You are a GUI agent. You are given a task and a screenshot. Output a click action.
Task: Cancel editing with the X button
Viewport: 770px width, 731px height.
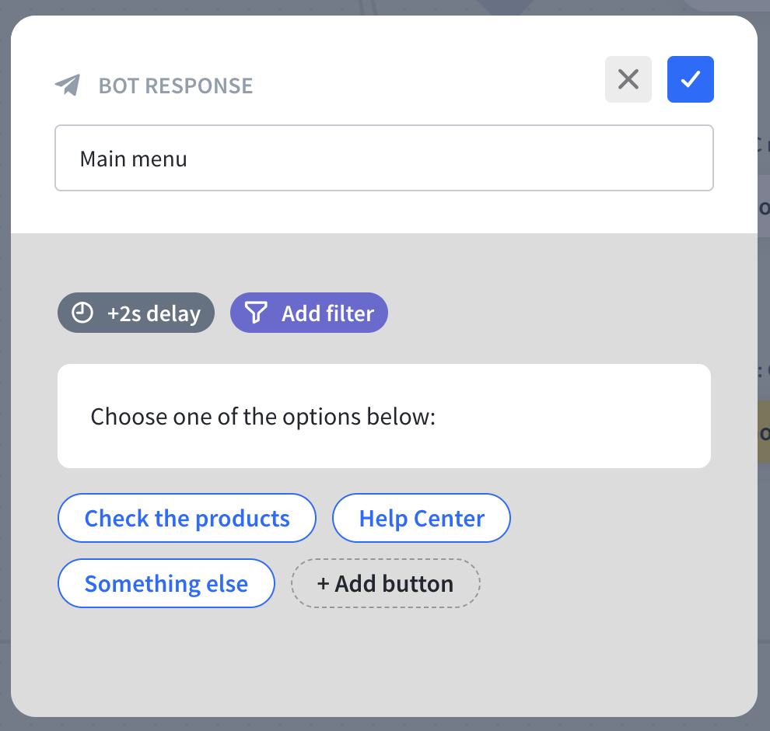pyautogui.click(x=628, y=79)
